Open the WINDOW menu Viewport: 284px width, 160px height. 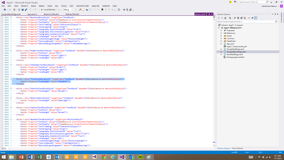[106, 6]
